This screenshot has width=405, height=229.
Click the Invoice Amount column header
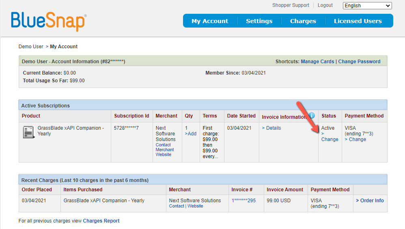pyautogui.click(x=285, y=190)
